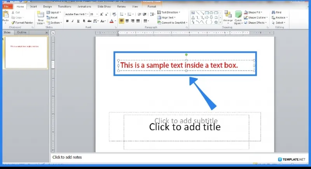
Task: Expand the shapes gallery More arrow
Action: [220, 23]
